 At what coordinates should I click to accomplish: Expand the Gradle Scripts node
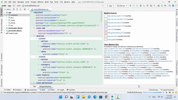tap(4, 33)
